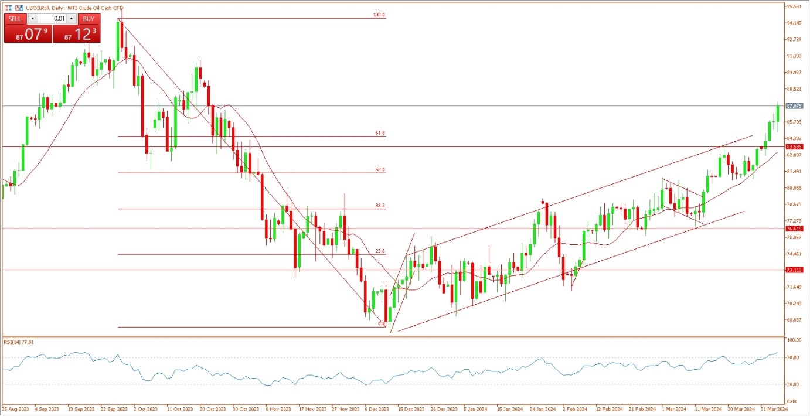Select the 0.01 volume input field
The image size is (810, 416).
tap(52, 19)
